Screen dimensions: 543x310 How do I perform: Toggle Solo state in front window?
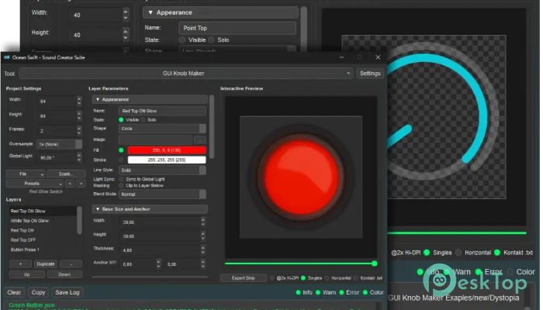tap(143, 119)
